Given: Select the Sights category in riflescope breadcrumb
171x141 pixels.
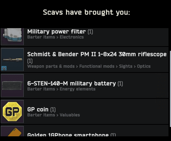Looking at the screenshot, I should pos(126,66).
